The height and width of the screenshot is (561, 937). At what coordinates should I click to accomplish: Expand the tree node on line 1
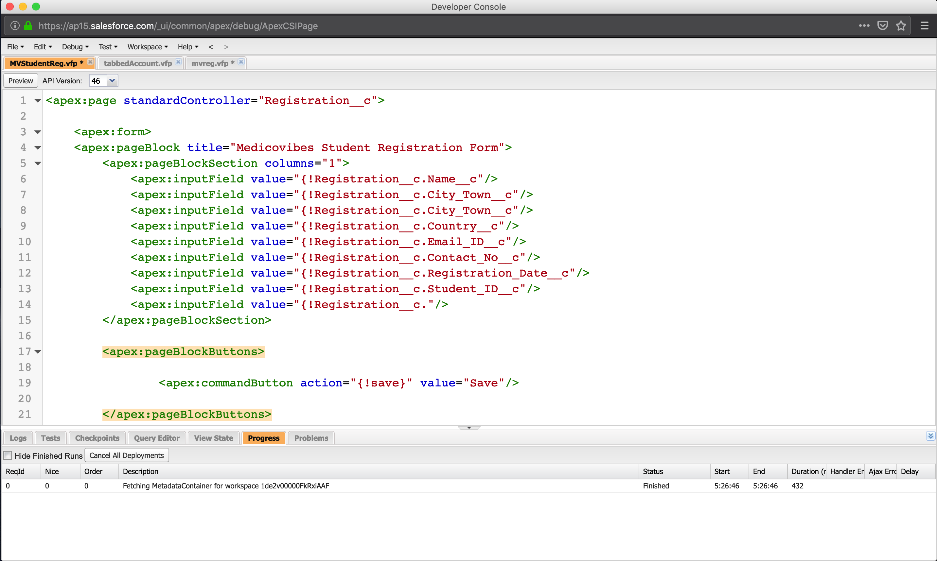tap(36, 101)
